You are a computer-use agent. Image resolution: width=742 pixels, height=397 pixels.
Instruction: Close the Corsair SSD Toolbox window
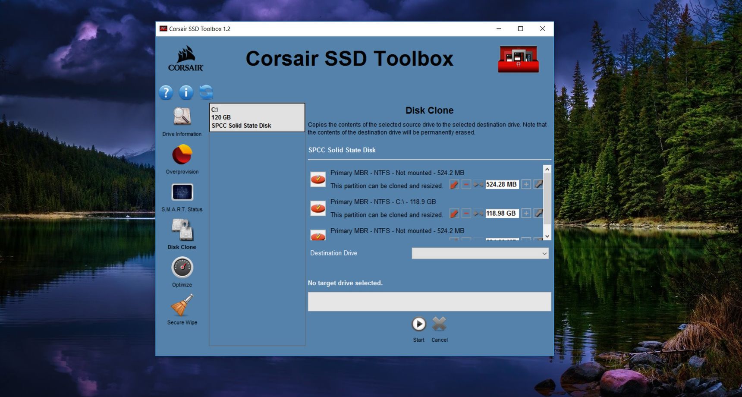click(x=542, y=29)
